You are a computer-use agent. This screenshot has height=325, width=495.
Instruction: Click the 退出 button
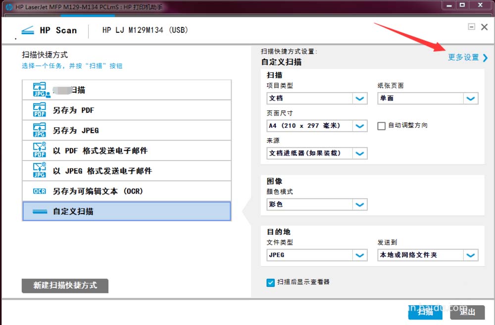click(x=467, y=312)
